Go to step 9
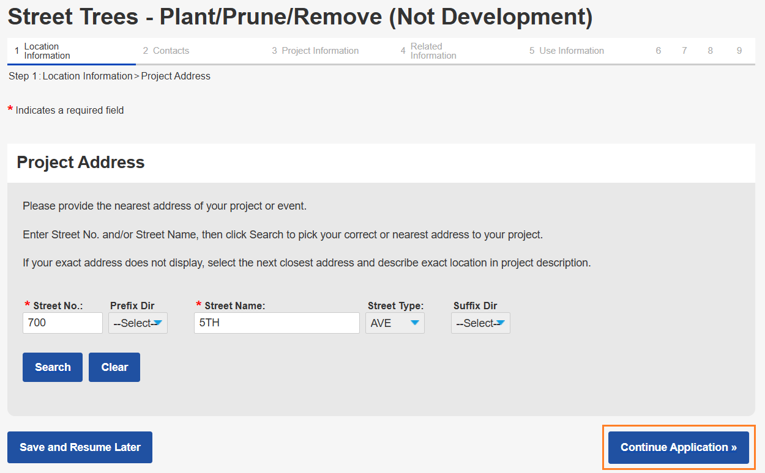Viewport: 765px width, 473px height. [739, 51]
